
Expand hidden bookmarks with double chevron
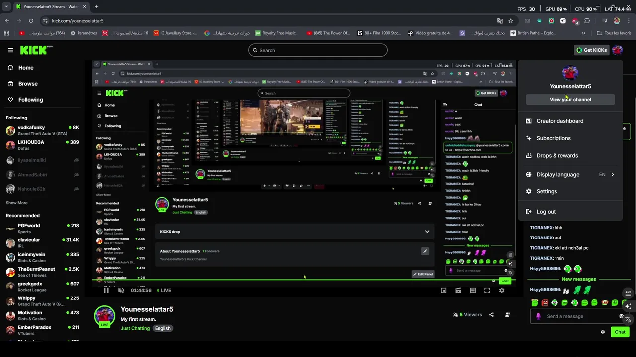(x=584, y=33)
